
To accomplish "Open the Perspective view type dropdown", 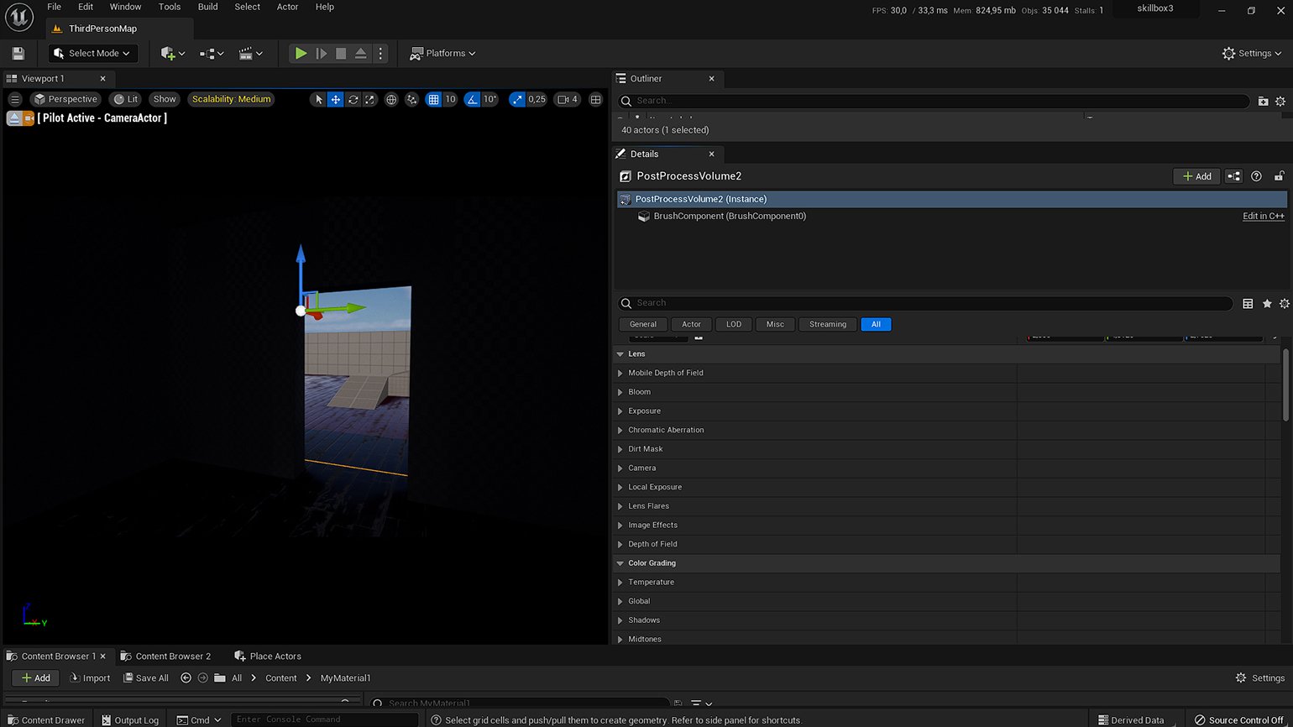I will (x=65, y=99).
